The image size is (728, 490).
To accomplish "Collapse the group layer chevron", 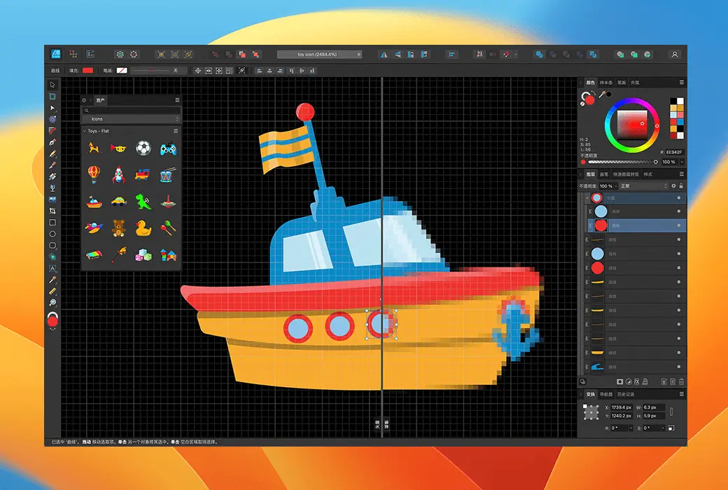I will pos(587,198).
